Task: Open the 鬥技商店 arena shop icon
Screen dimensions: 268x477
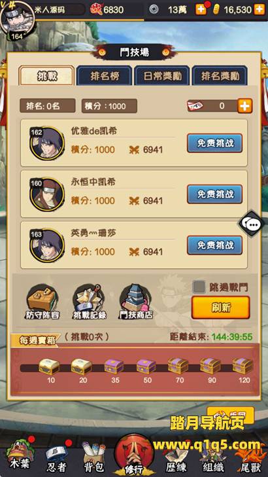Action: click(x=136, y=302)
